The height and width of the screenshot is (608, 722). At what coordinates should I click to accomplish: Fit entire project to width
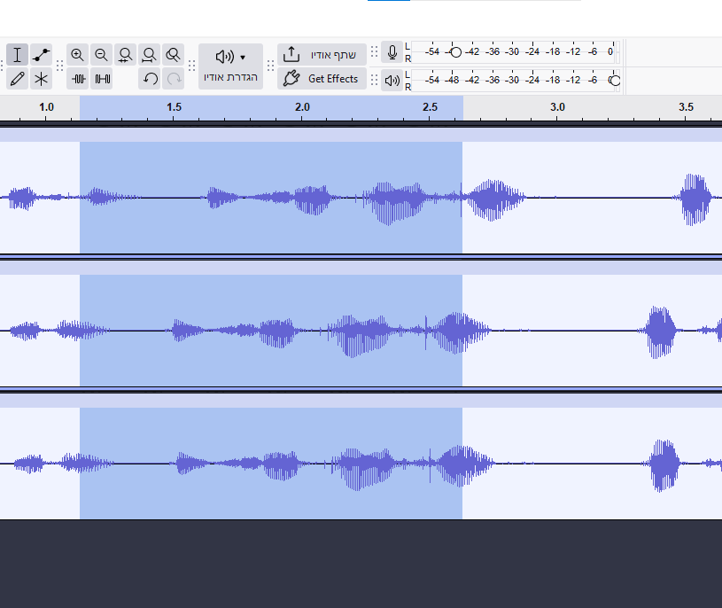tap(150, 55)
